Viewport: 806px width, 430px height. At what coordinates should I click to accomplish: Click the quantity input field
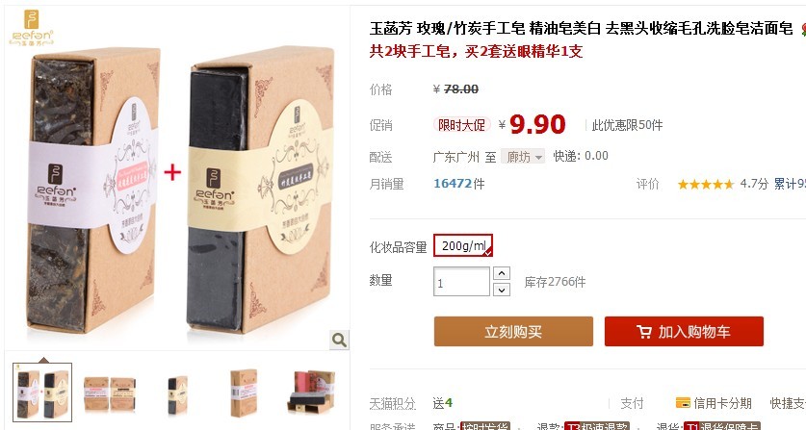[461, 282]
